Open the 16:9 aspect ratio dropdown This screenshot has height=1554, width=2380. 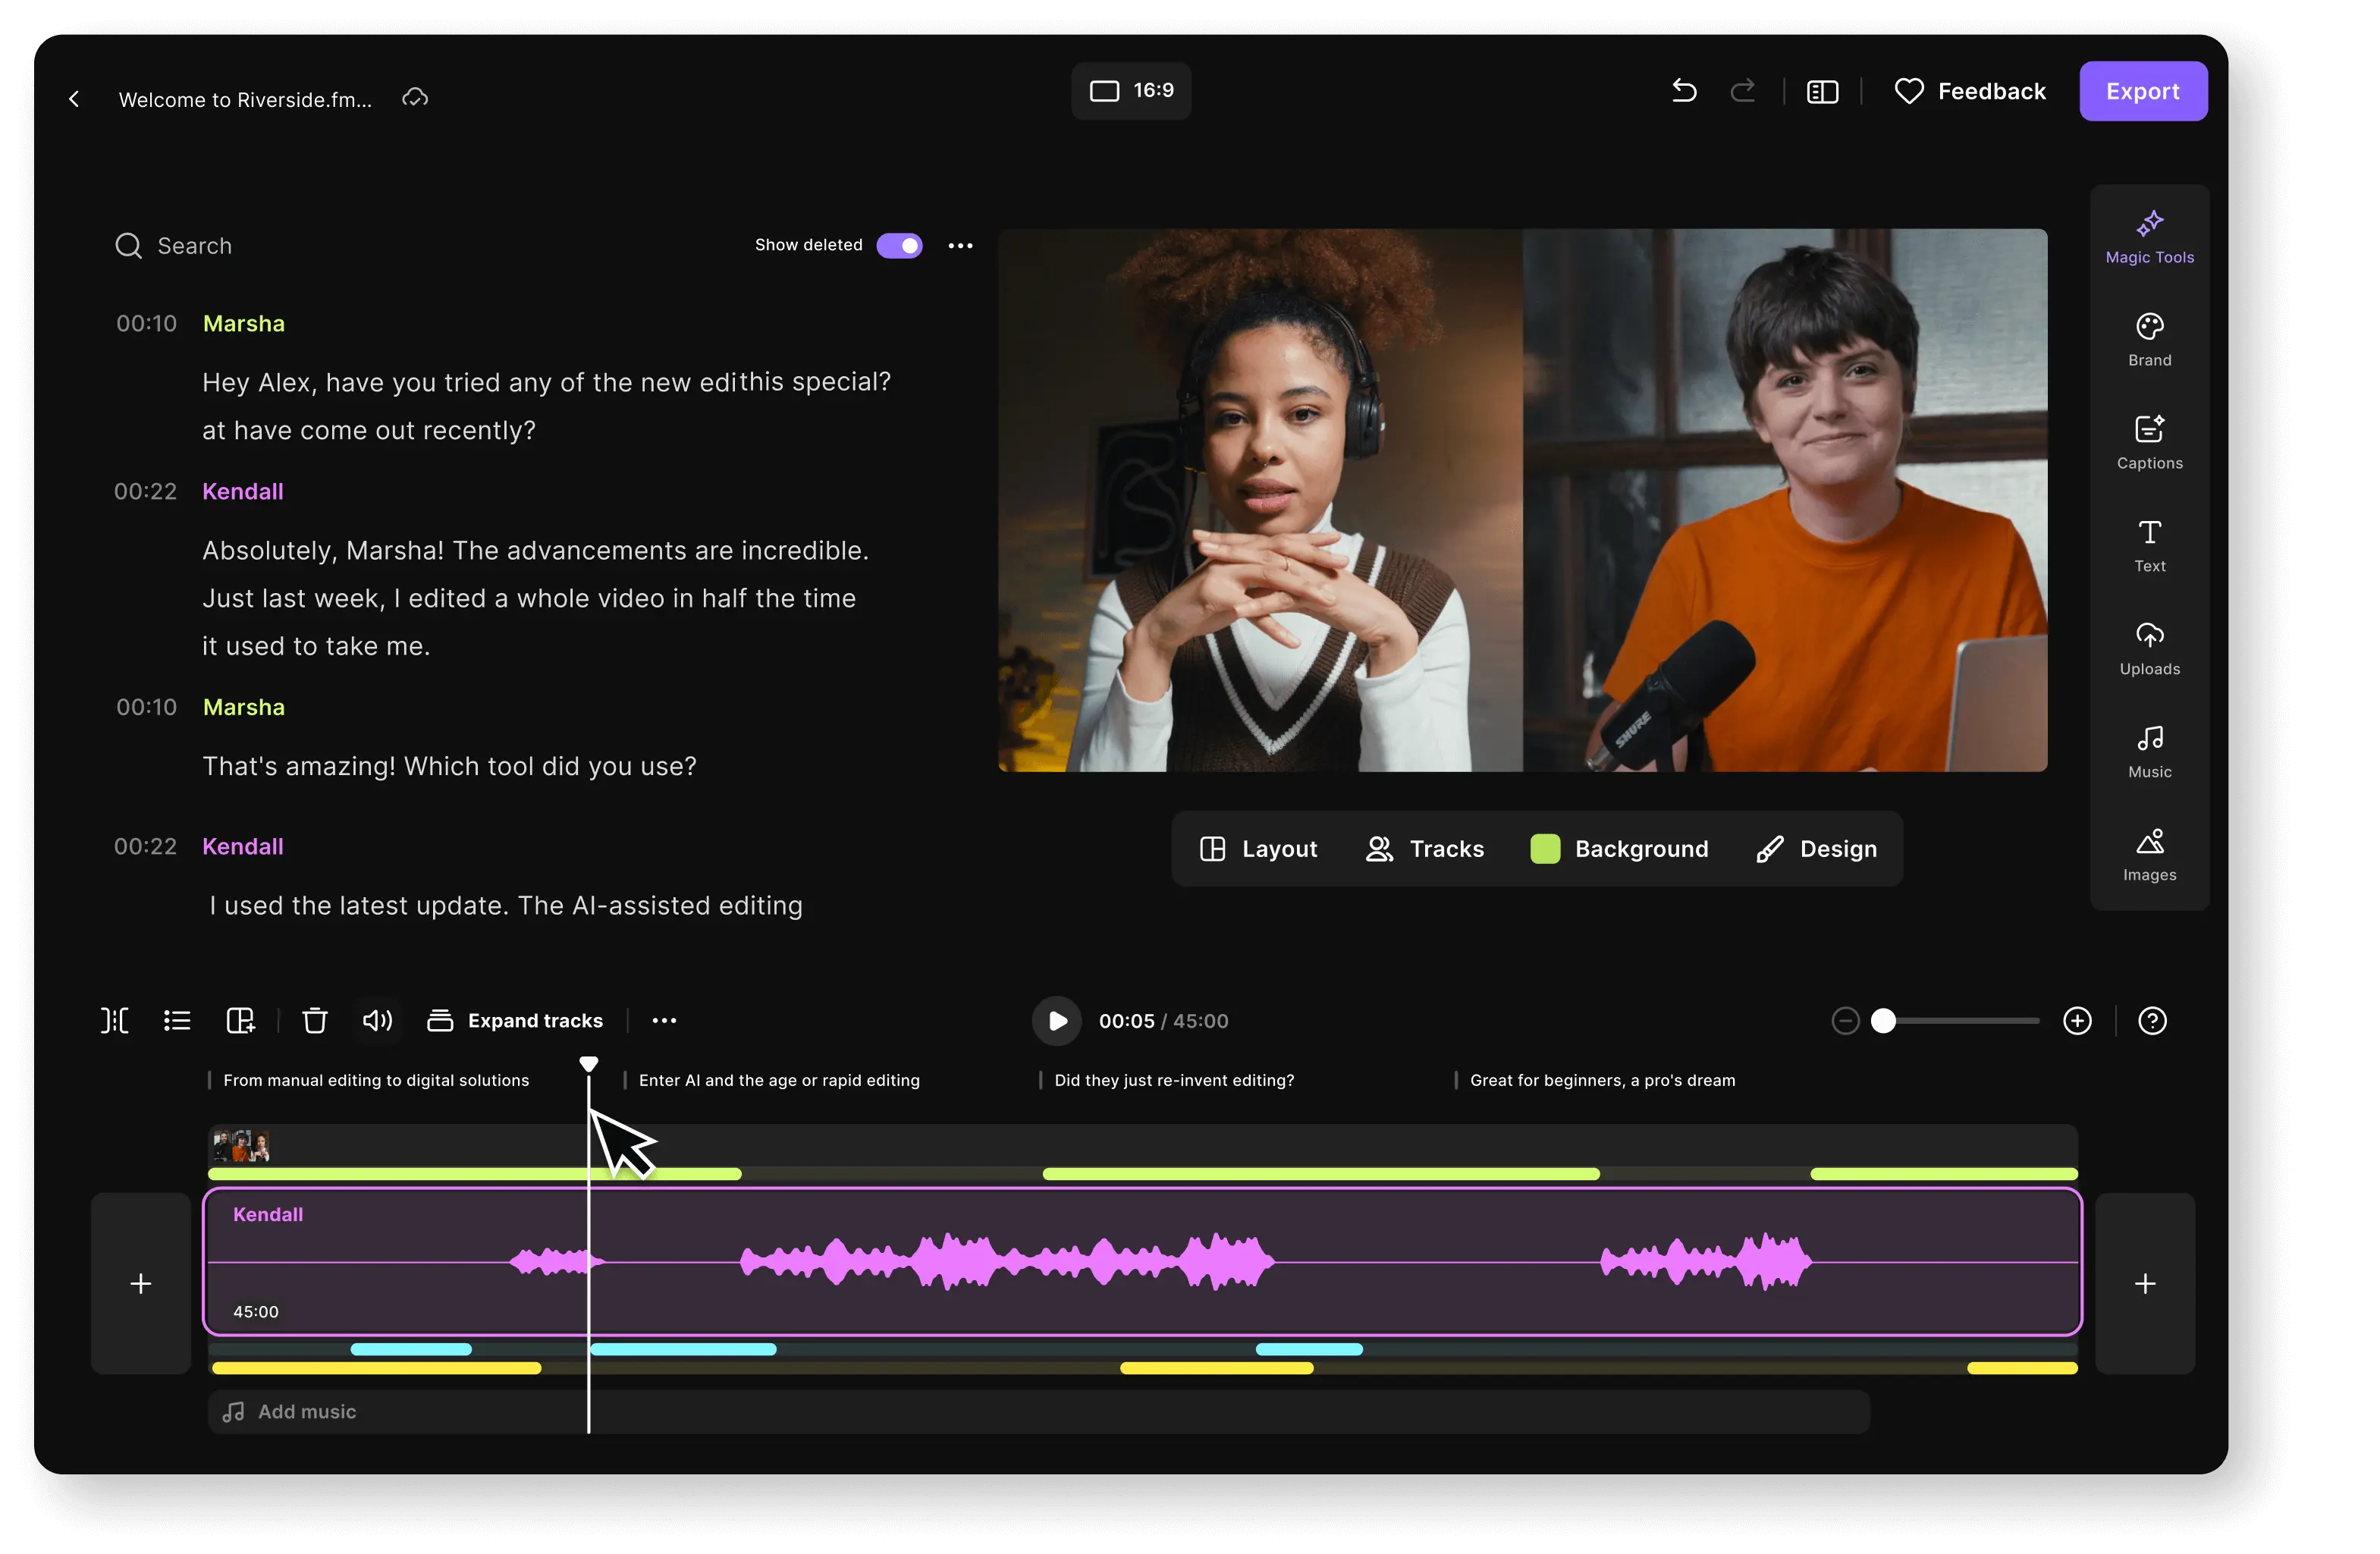tap(1131, 91)
